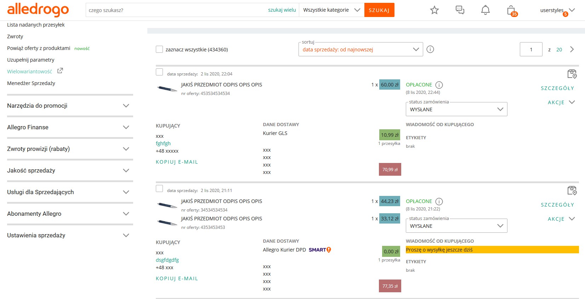The height and width of the screenshot is (299, 585).
Task: Click the 'czego szukasz?' search field
Action: coord(175,10)
